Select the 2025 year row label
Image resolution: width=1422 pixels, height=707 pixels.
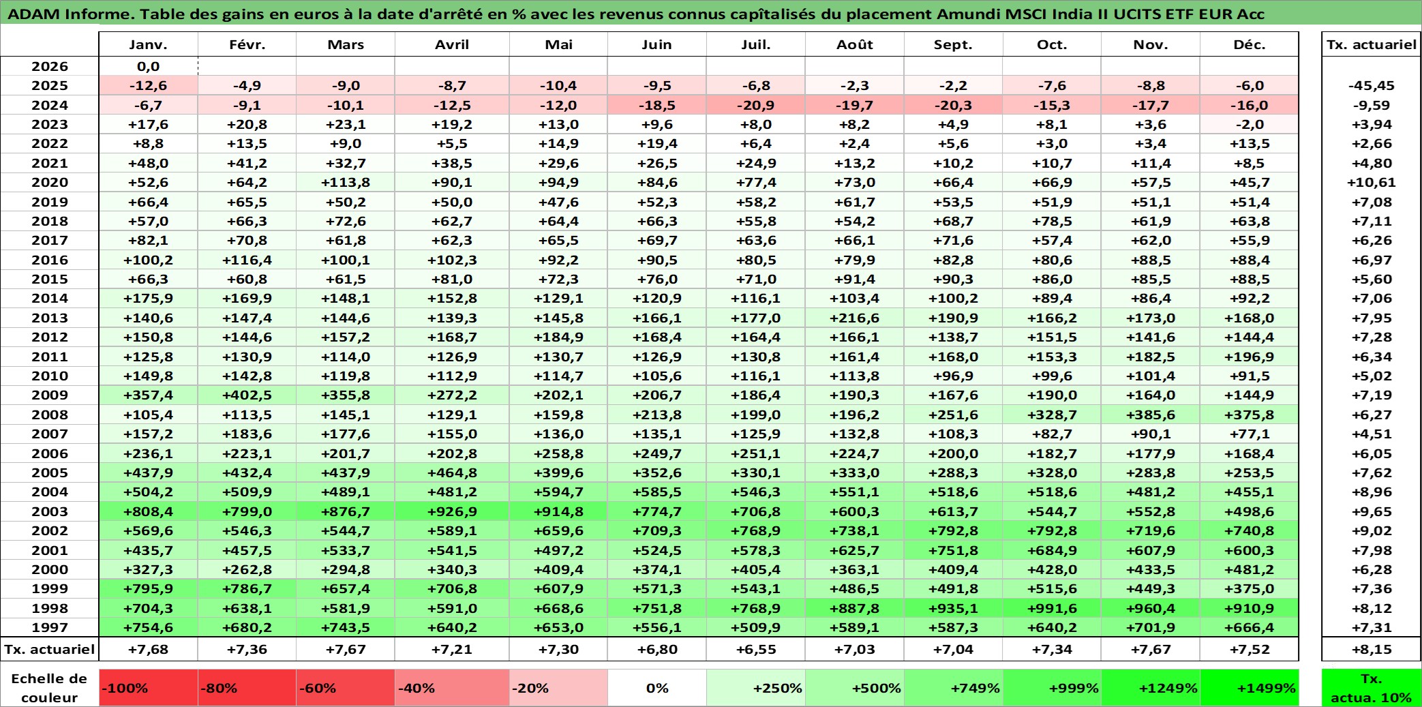(x=50, y=85)
